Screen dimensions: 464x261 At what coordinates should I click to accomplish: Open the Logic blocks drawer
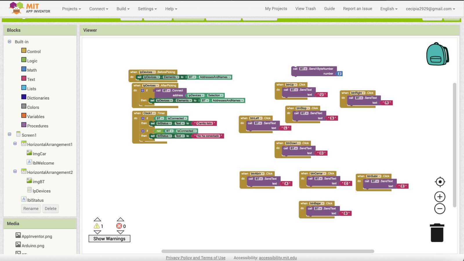(32, 61)
